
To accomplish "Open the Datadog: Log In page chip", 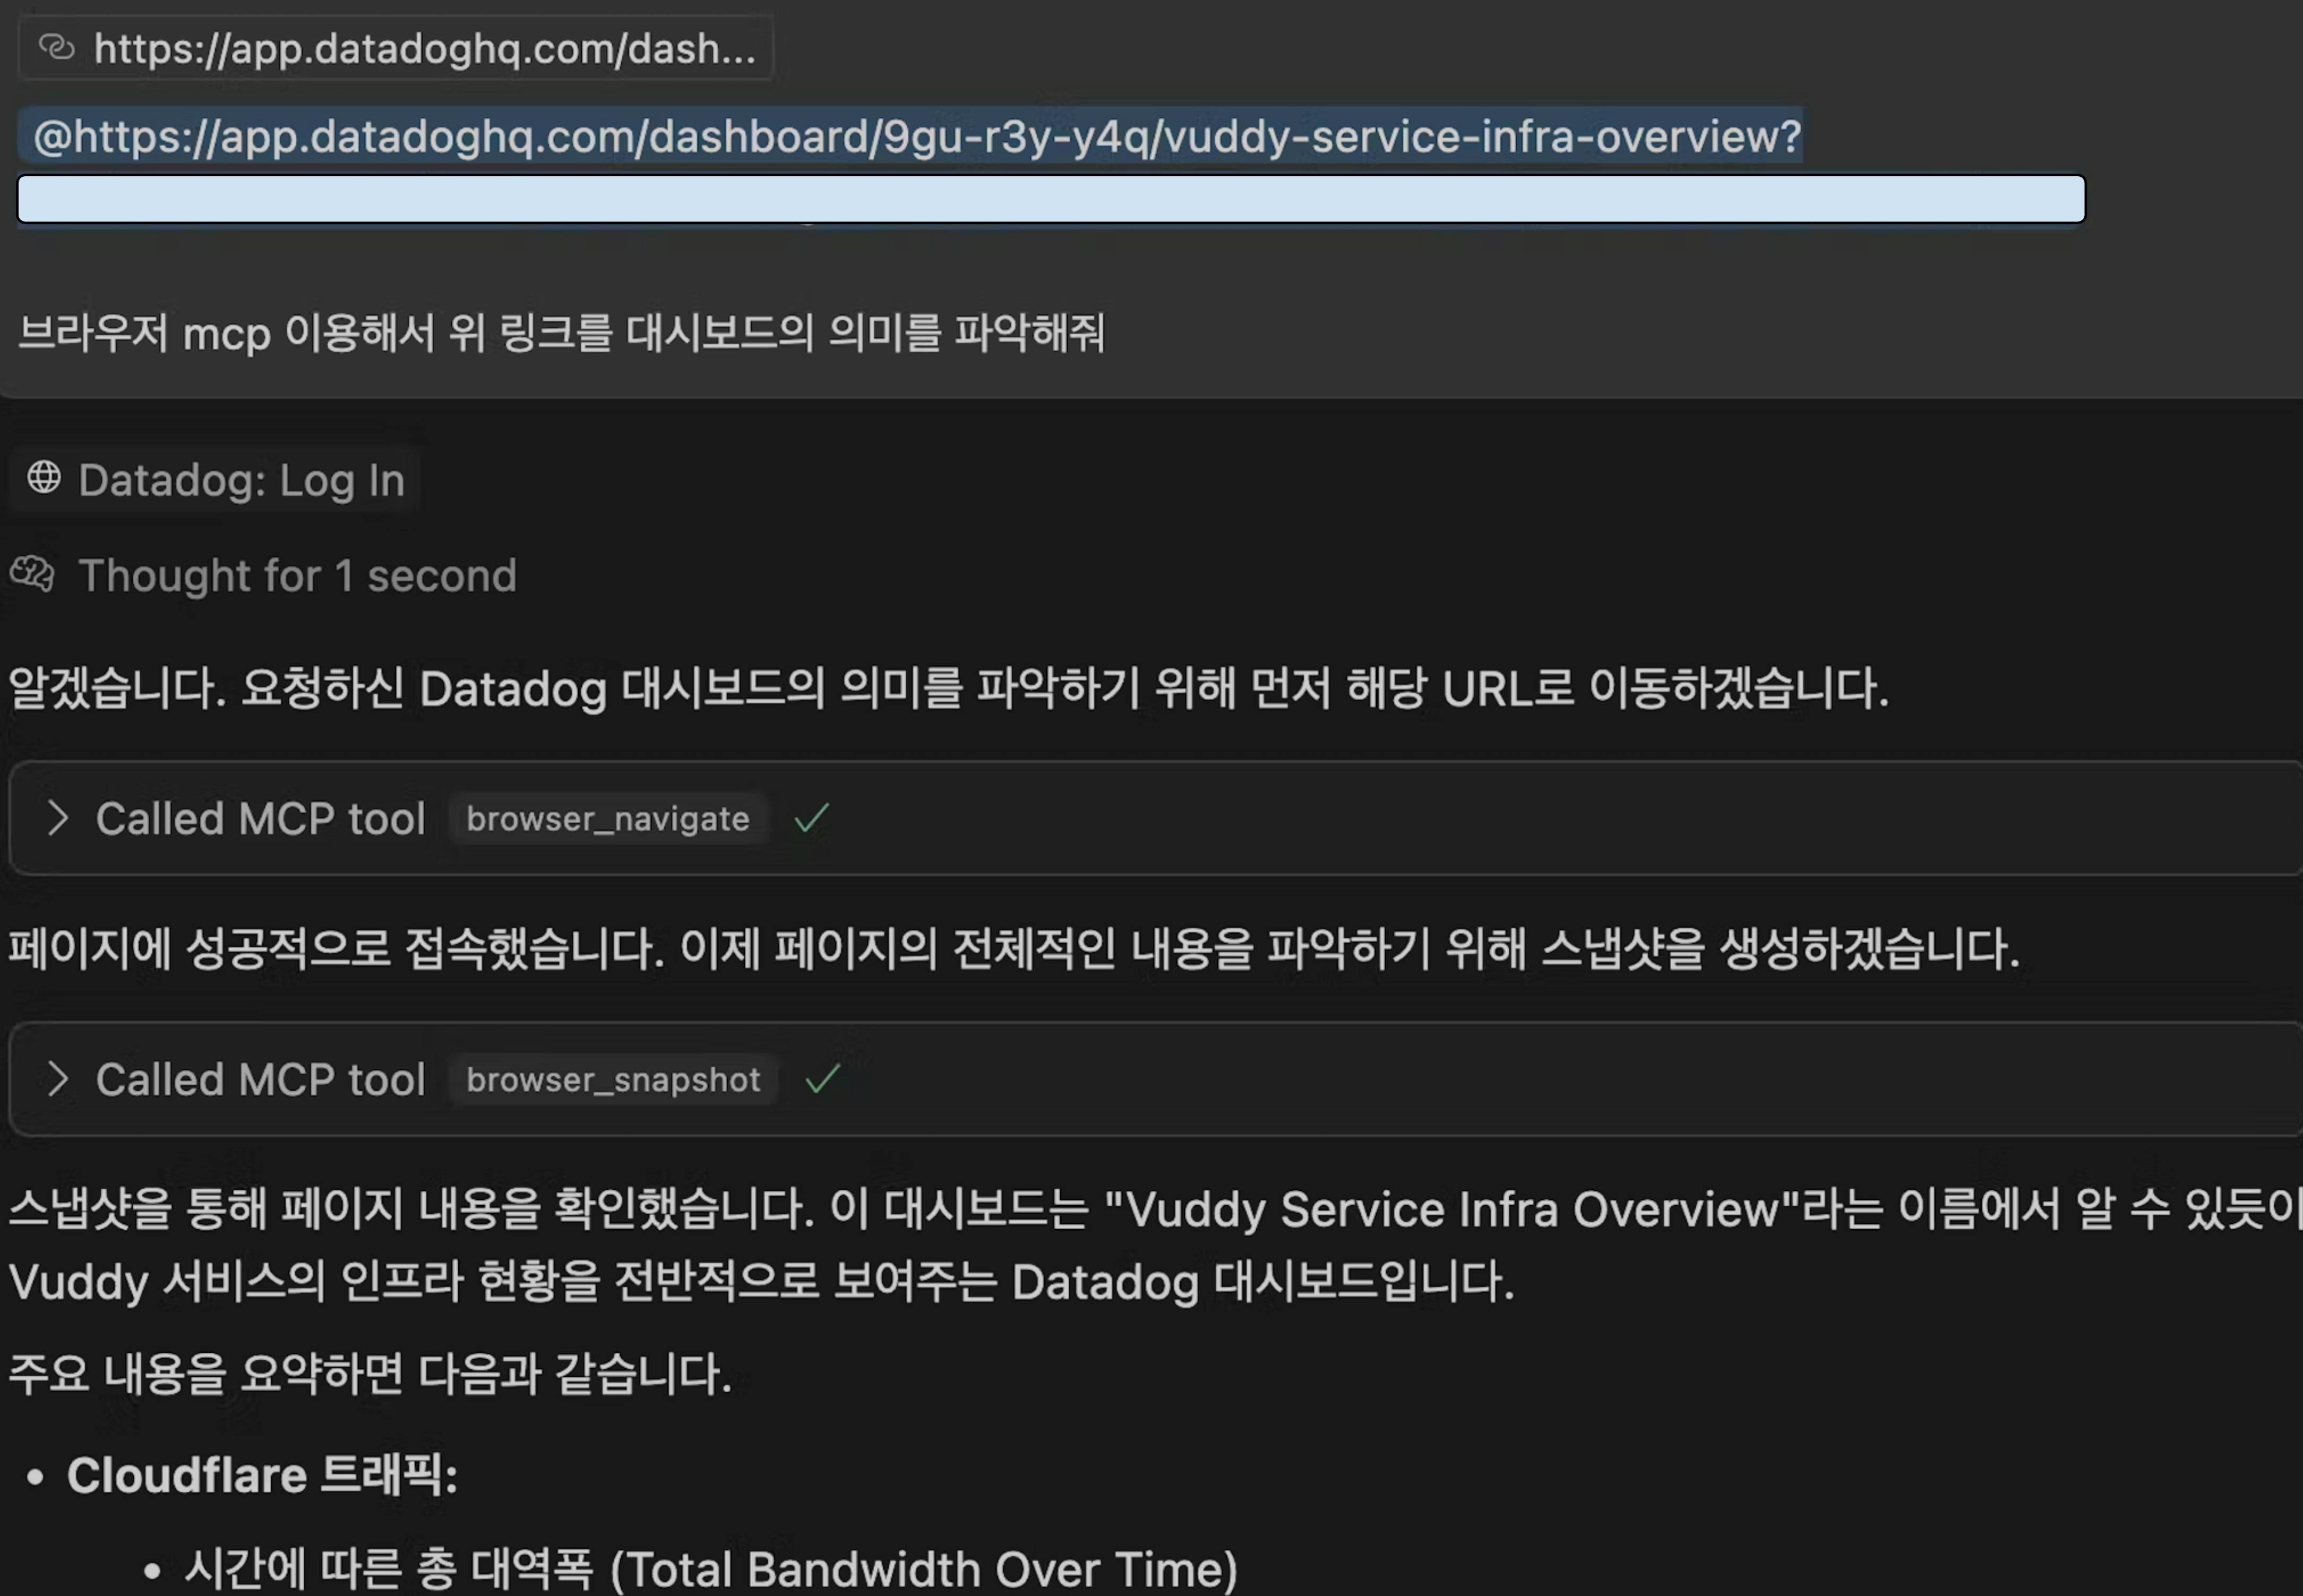I will (241, 480).
